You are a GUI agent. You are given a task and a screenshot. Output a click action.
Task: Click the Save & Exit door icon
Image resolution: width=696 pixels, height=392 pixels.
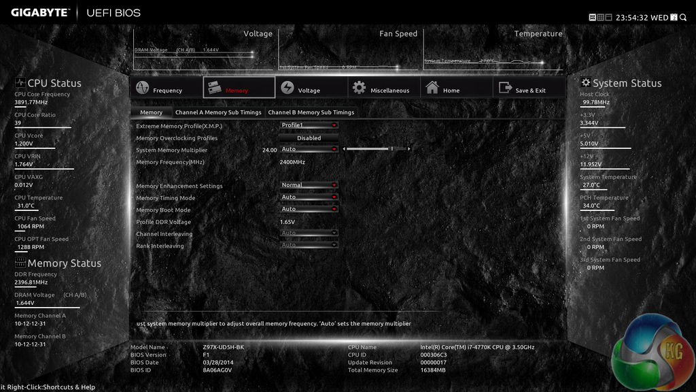pos(505,88)
